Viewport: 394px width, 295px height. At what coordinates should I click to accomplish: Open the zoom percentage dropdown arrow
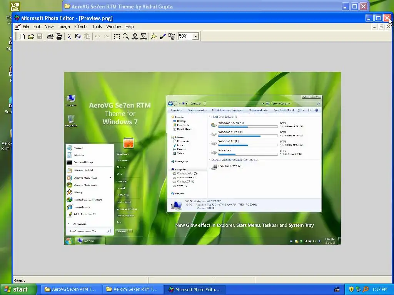coord(195,36)
